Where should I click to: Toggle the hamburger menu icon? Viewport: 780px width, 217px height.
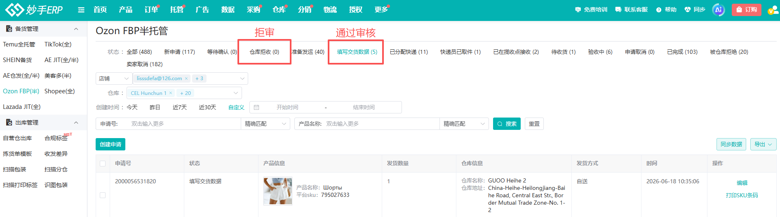click(x=81, y=10)
